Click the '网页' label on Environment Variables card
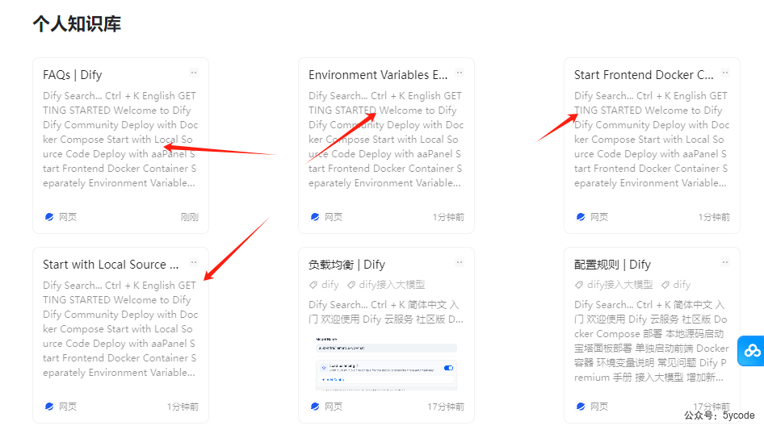The image size is (764, 430). point(334,217)
